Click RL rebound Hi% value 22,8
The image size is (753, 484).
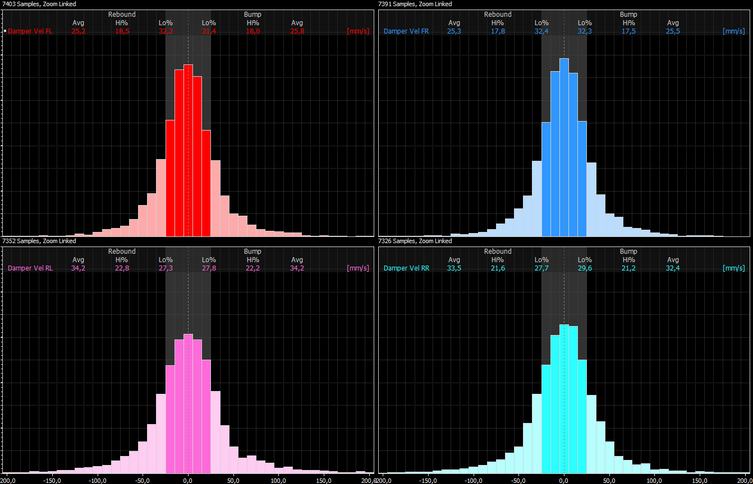[122, 268]
